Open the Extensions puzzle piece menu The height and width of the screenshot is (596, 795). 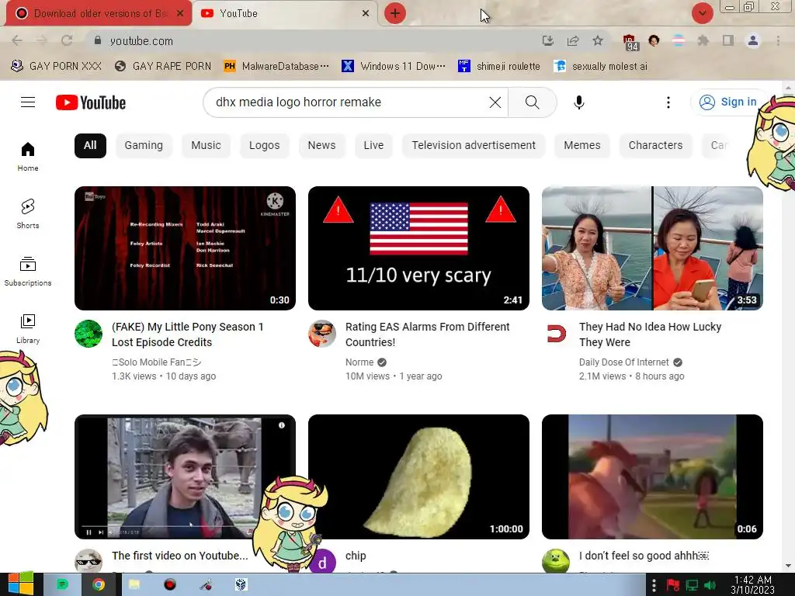703,40
